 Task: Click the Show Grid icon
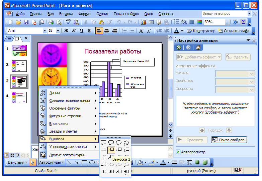[x=192, y=22]
